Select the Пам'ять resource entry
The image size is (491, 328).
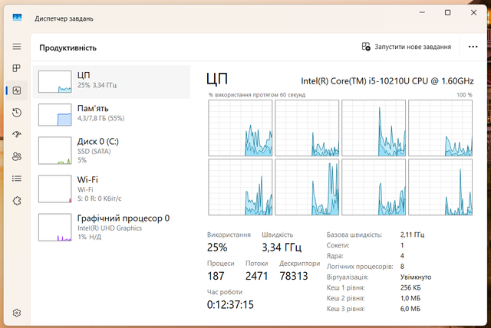coord(111,115)
